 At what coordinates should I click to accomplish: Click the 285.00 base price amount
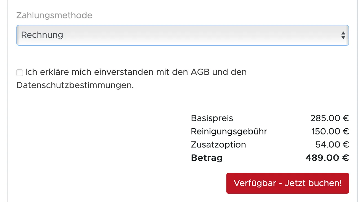coord(325,118)
